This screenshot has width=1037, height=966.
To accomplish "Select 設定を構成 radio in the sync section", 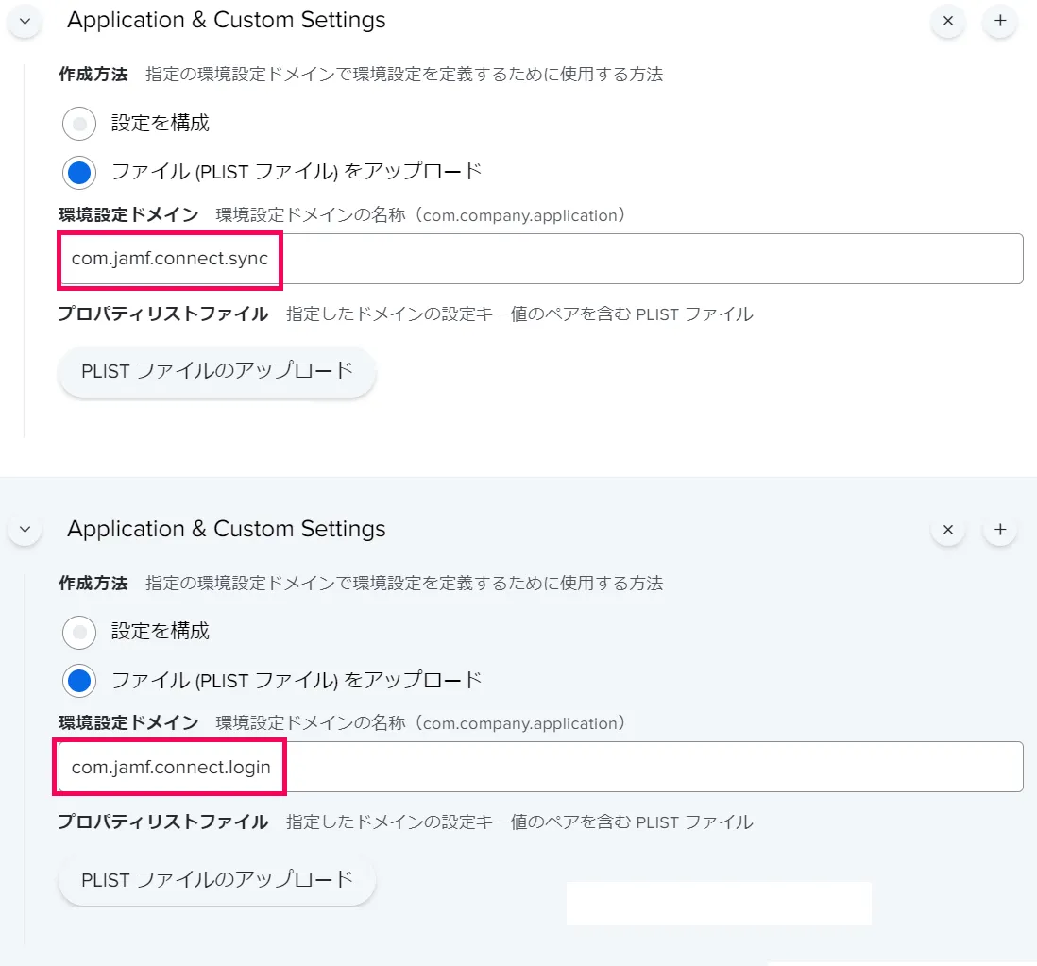I will 80,123.
